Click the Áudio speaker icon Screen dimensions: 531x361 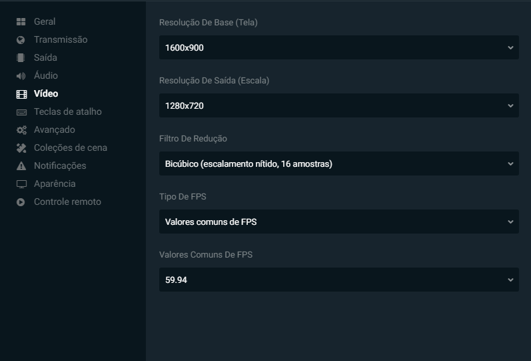[x=21, y=76]
